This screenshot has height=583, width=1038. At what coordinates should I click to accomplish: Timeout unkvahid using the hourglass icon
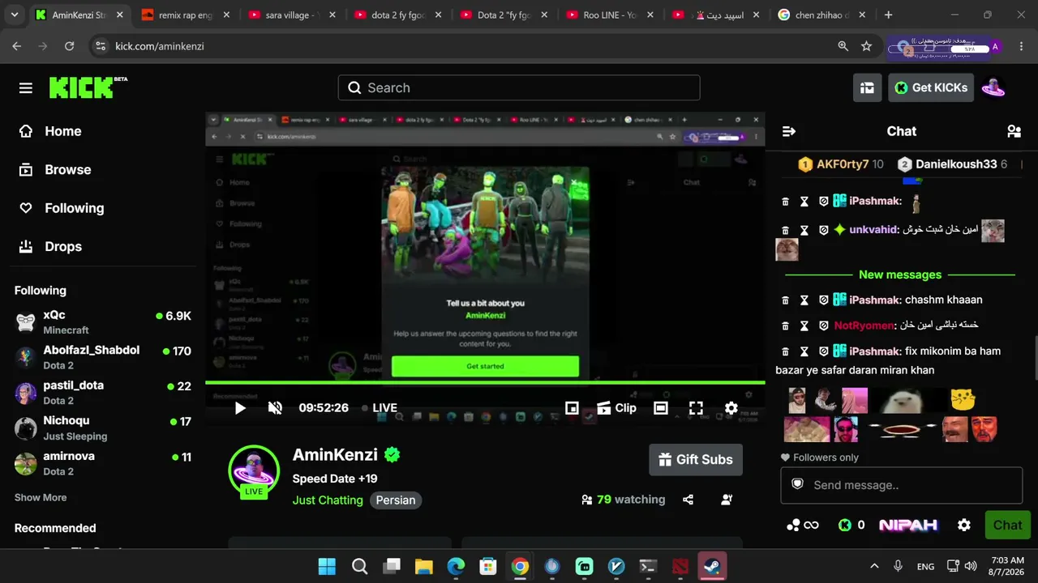[804, 230]
